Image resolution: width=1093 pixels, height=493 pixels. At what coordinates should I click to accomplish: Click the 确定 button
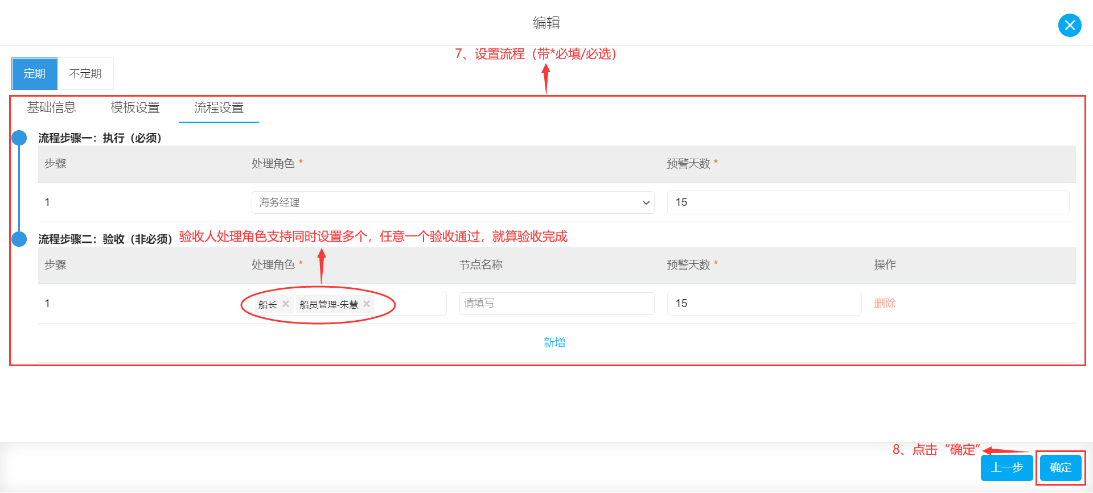pyautogui.click(x=1060, y=467)
